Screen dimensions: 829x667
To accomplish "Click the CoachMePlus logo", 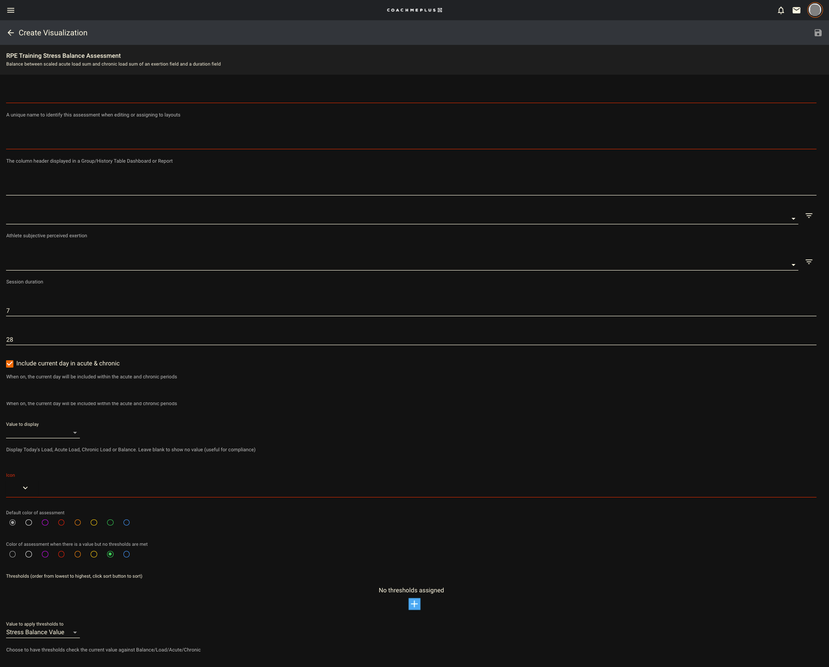I will tap(414, 10).
